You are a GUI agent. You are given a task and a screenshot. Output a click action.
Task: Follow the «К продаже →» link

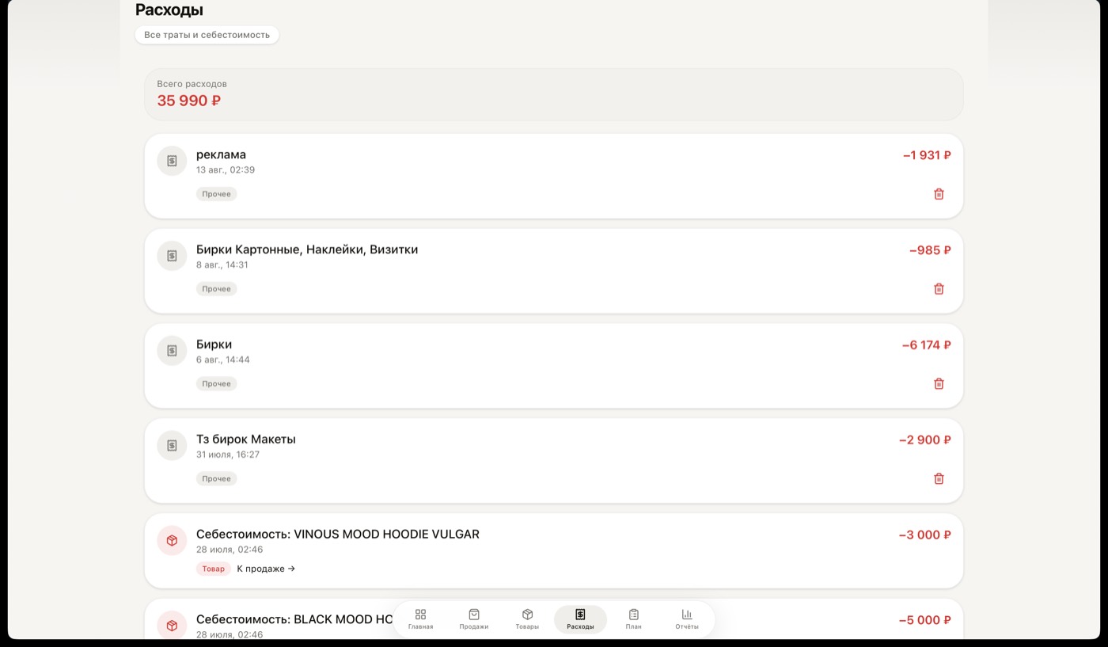click(266, 569)
